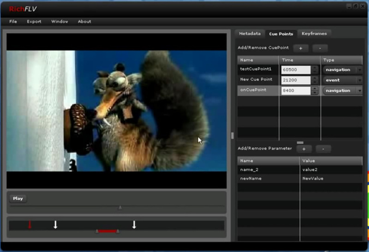Edit time field showing 8400

pos(296,90)
